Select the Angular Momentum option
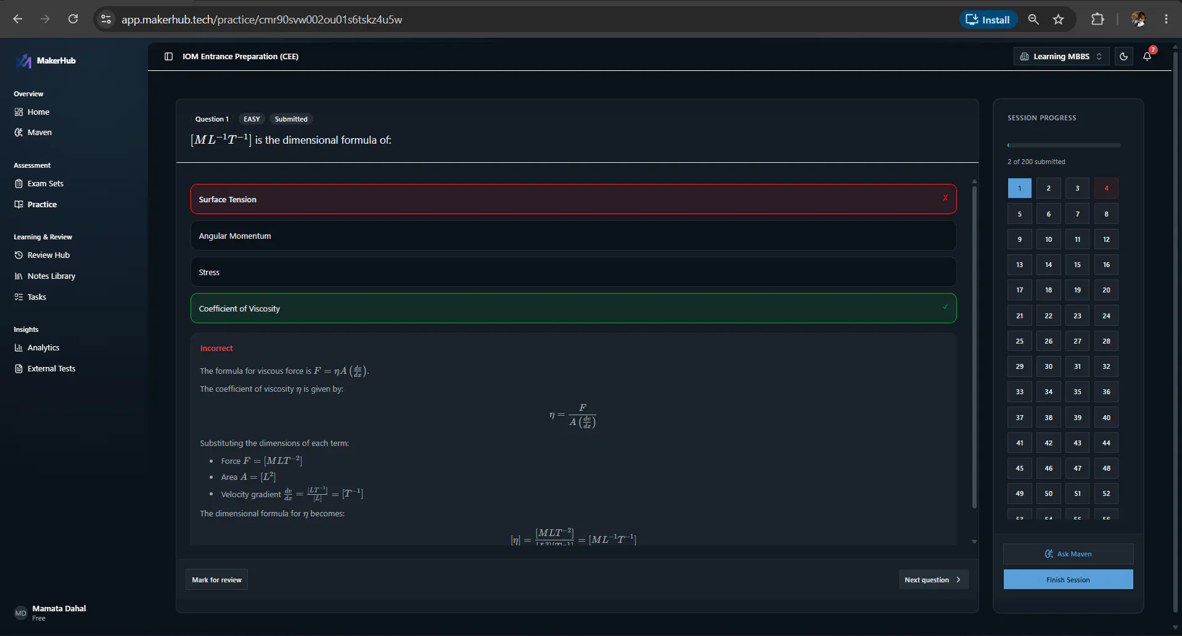 click(x=573, y=236)
